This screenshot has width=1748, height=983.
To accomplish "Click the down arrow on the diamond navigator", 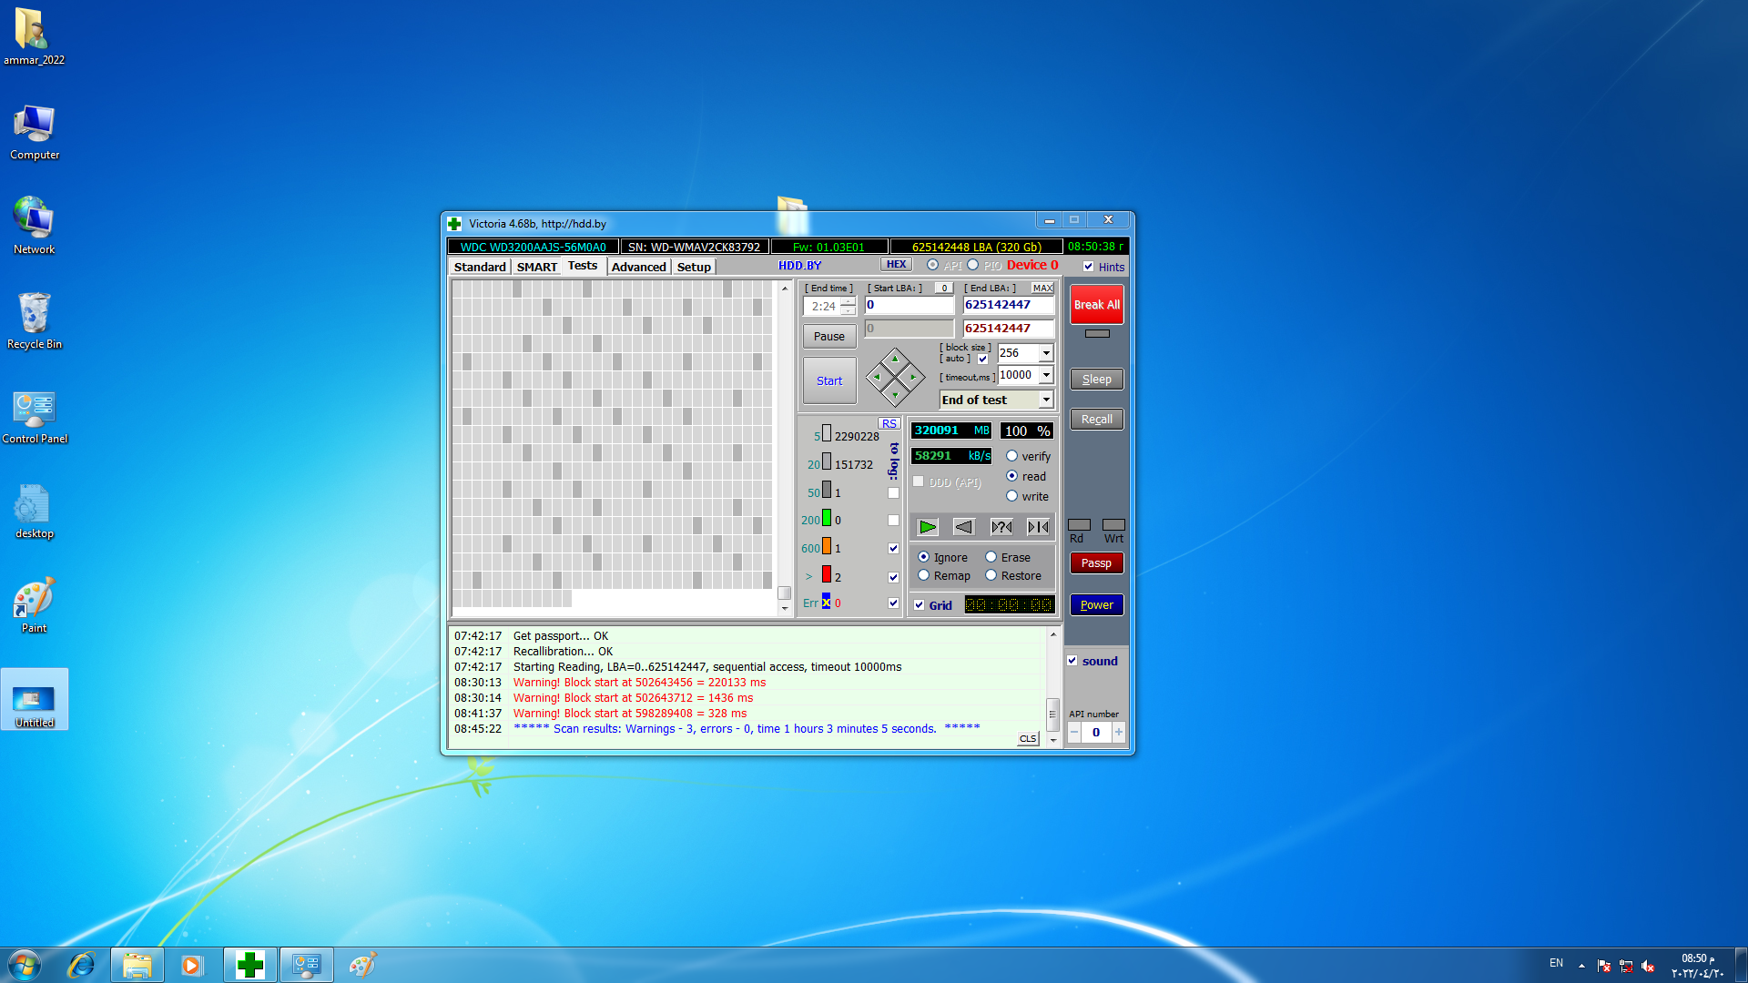I will coord(895,395).
